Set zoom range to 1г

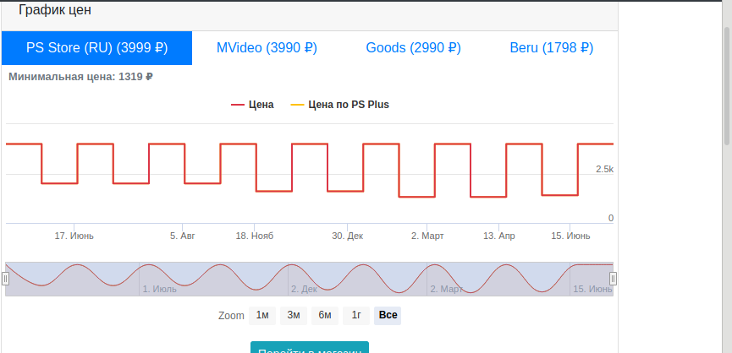(356, 316)
